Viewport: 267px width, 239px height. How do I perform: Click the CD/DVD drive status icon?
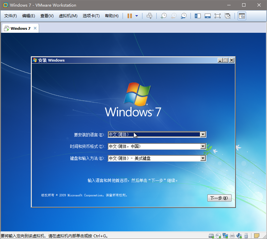tap(218, 236)
